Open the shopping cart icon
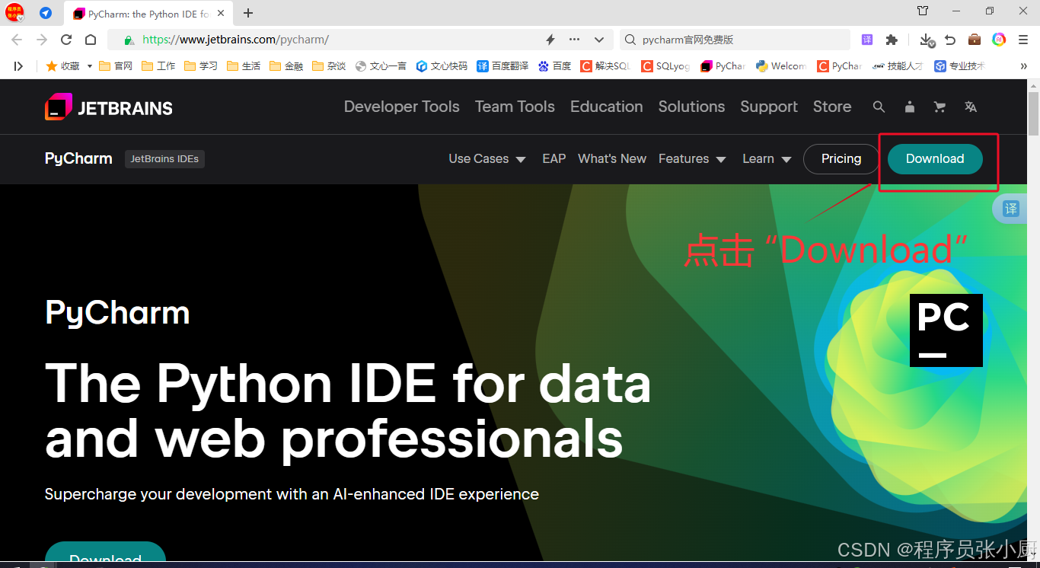 940,107
